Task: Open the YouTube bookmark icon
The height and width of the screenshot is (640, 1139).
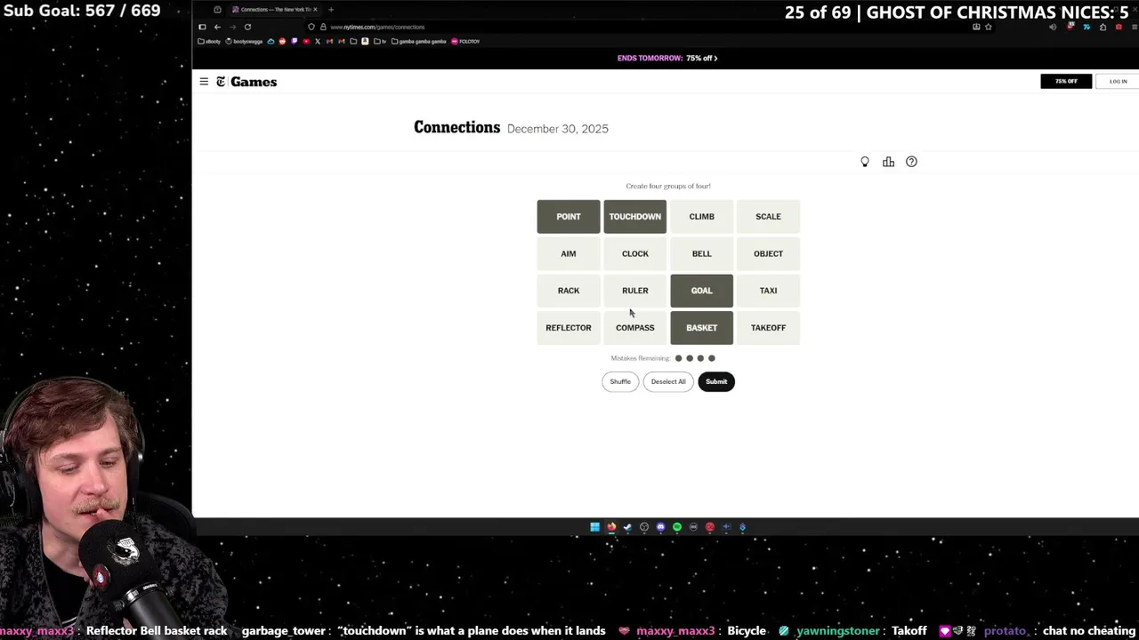Action: click(306, 41)
